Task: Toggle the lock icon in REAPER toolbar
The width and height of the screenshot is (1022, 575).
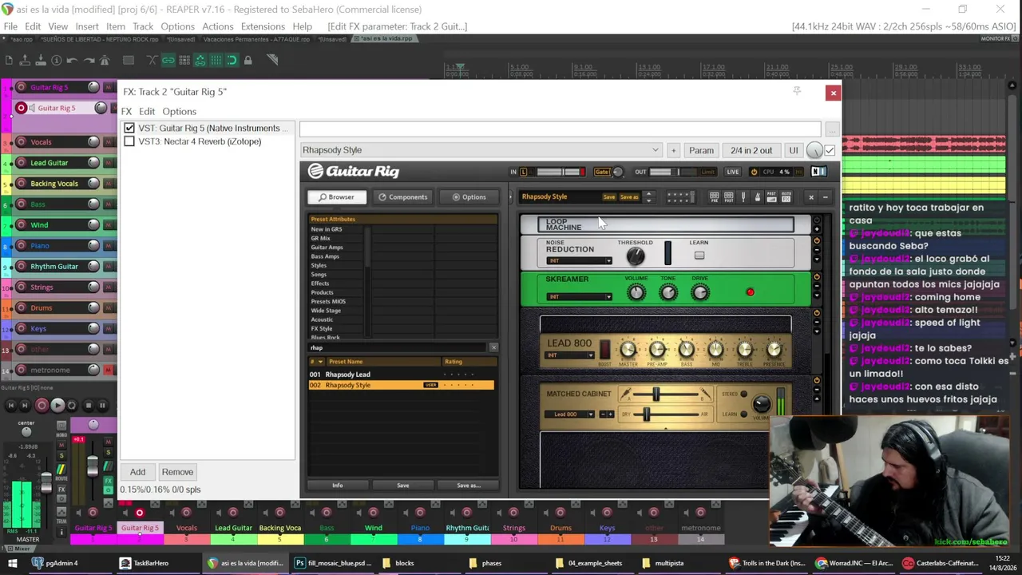Action: (248, 60)
